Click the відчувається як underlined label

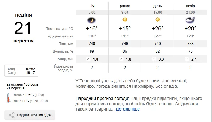[x=61, y=36]
